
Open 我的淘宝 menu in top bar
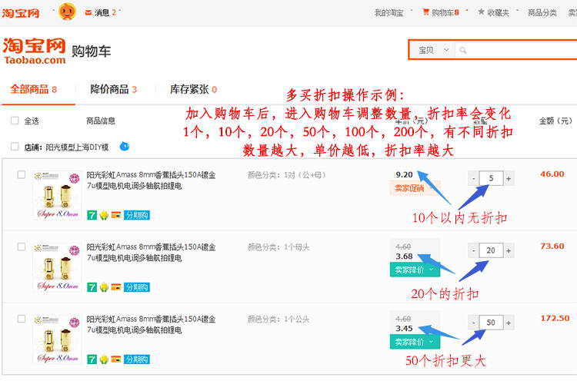tap(389, 13)
